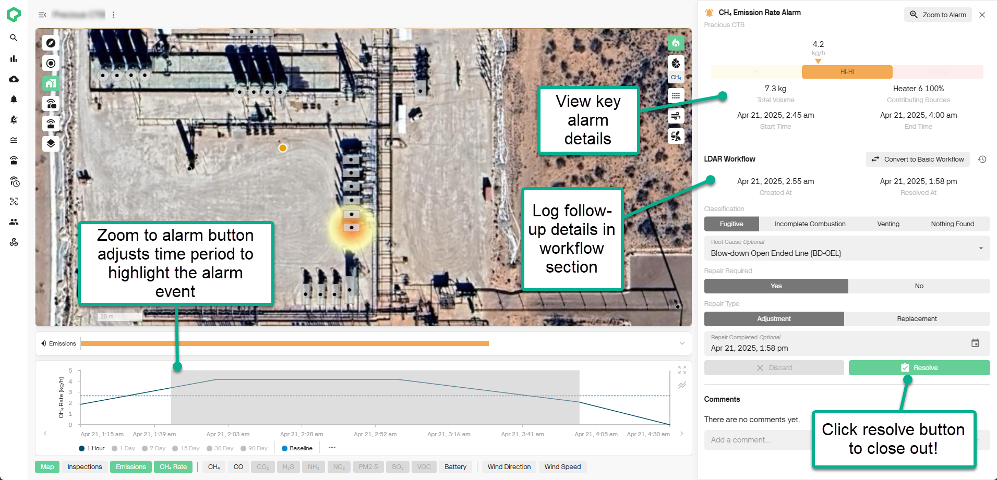Set Repair Required to No
The width and height of the screenshot is (997, 480).
click(919, 286)
